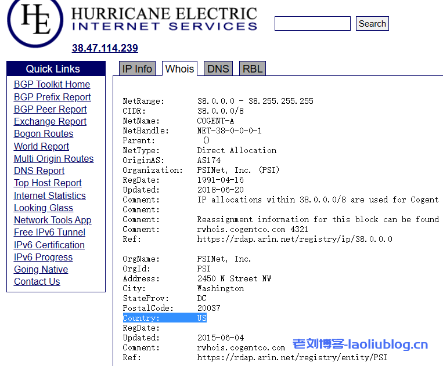Open the IPv6 Certification link

(x=49, y=245)
